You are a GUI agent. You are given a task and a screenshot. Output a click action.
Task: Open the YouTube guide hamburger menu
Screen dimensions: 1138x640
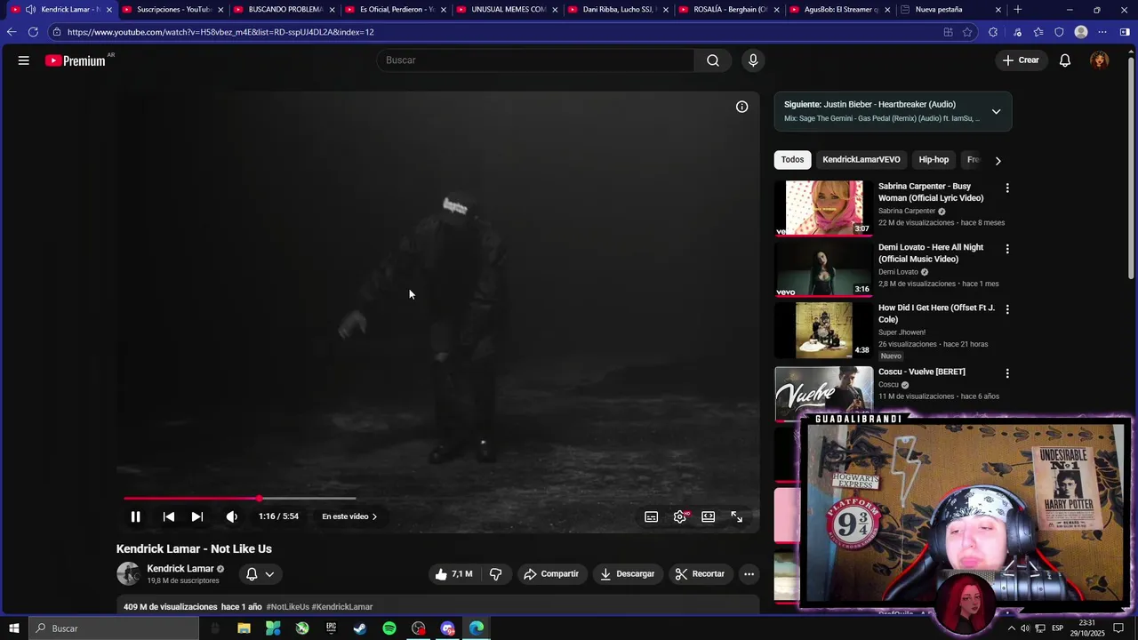tap(24, 60)
